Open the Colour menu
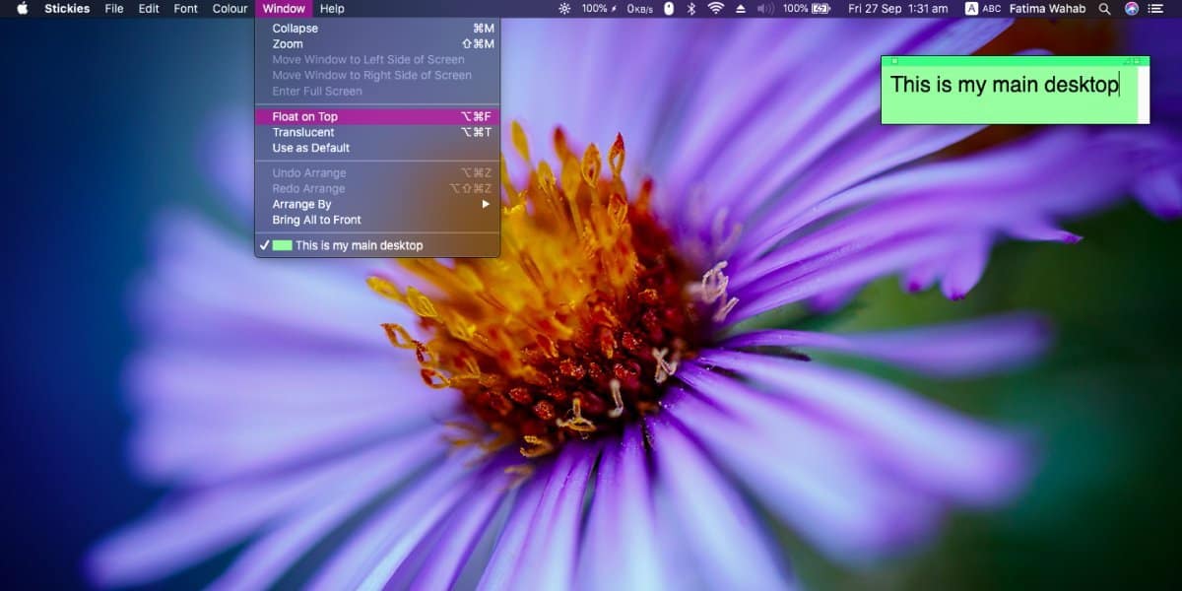Screen dimensions: 1182x591 click(230, 8)
